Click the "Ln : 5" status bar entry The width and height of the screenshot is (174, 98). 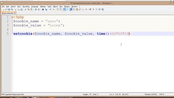click(x=112, y=94)
